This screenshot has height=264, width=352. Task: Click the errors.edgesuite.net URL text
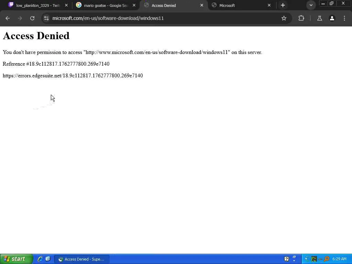coord(73,76)
